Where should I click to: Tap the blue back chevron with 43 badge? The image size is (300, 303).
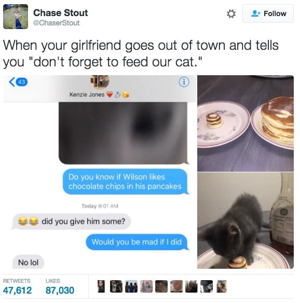[18, 82]
